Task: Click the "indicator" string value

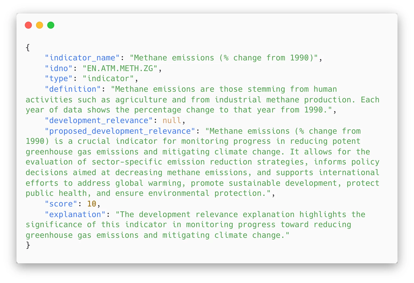Action: click(108, 79)
